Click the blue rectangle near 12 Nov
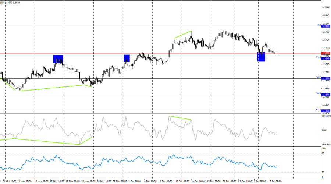 58,59
